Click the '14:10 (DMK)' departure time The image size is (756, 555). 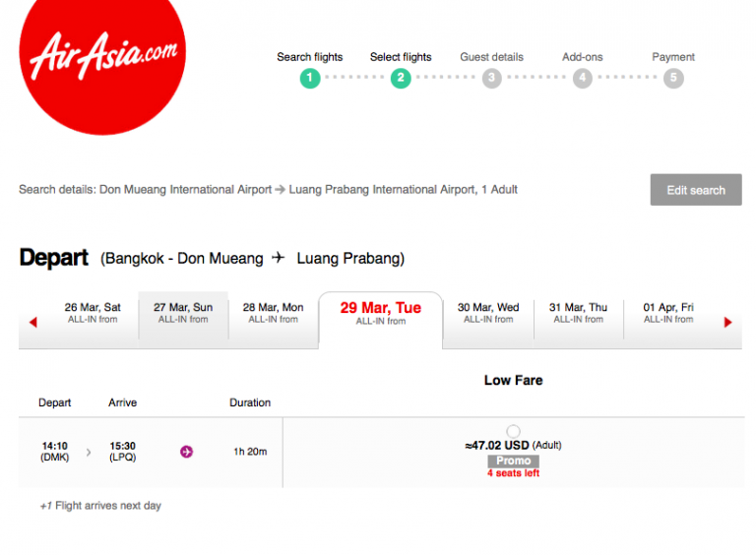(54, 452)
